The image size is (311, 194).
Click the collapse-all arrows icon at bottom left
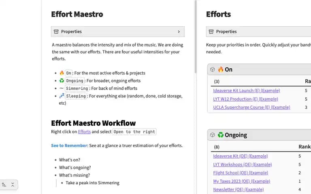[13, 185]
